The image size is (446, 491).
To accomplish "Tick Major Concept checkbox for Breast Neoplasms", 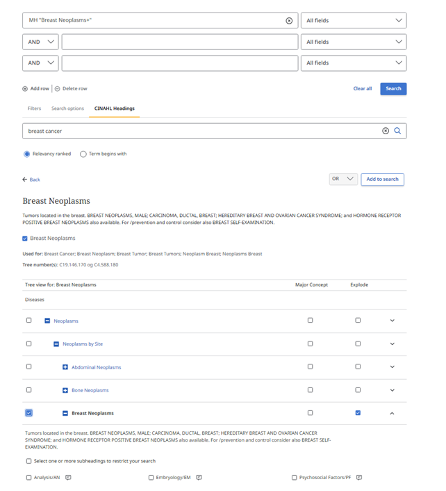I will coord(310,413).
